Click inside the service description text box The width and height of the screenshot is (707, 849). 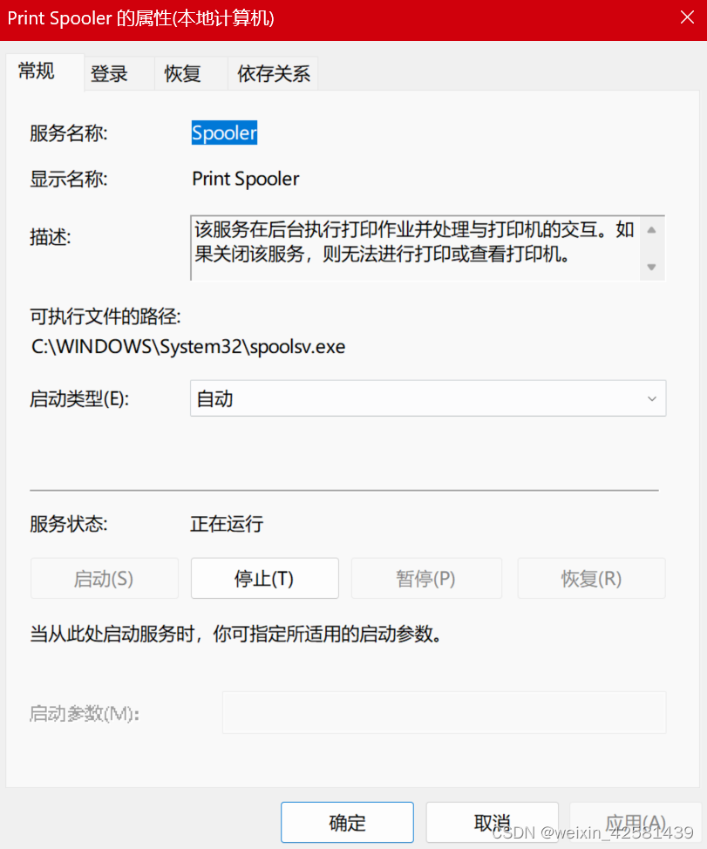(x=415, y=248)
